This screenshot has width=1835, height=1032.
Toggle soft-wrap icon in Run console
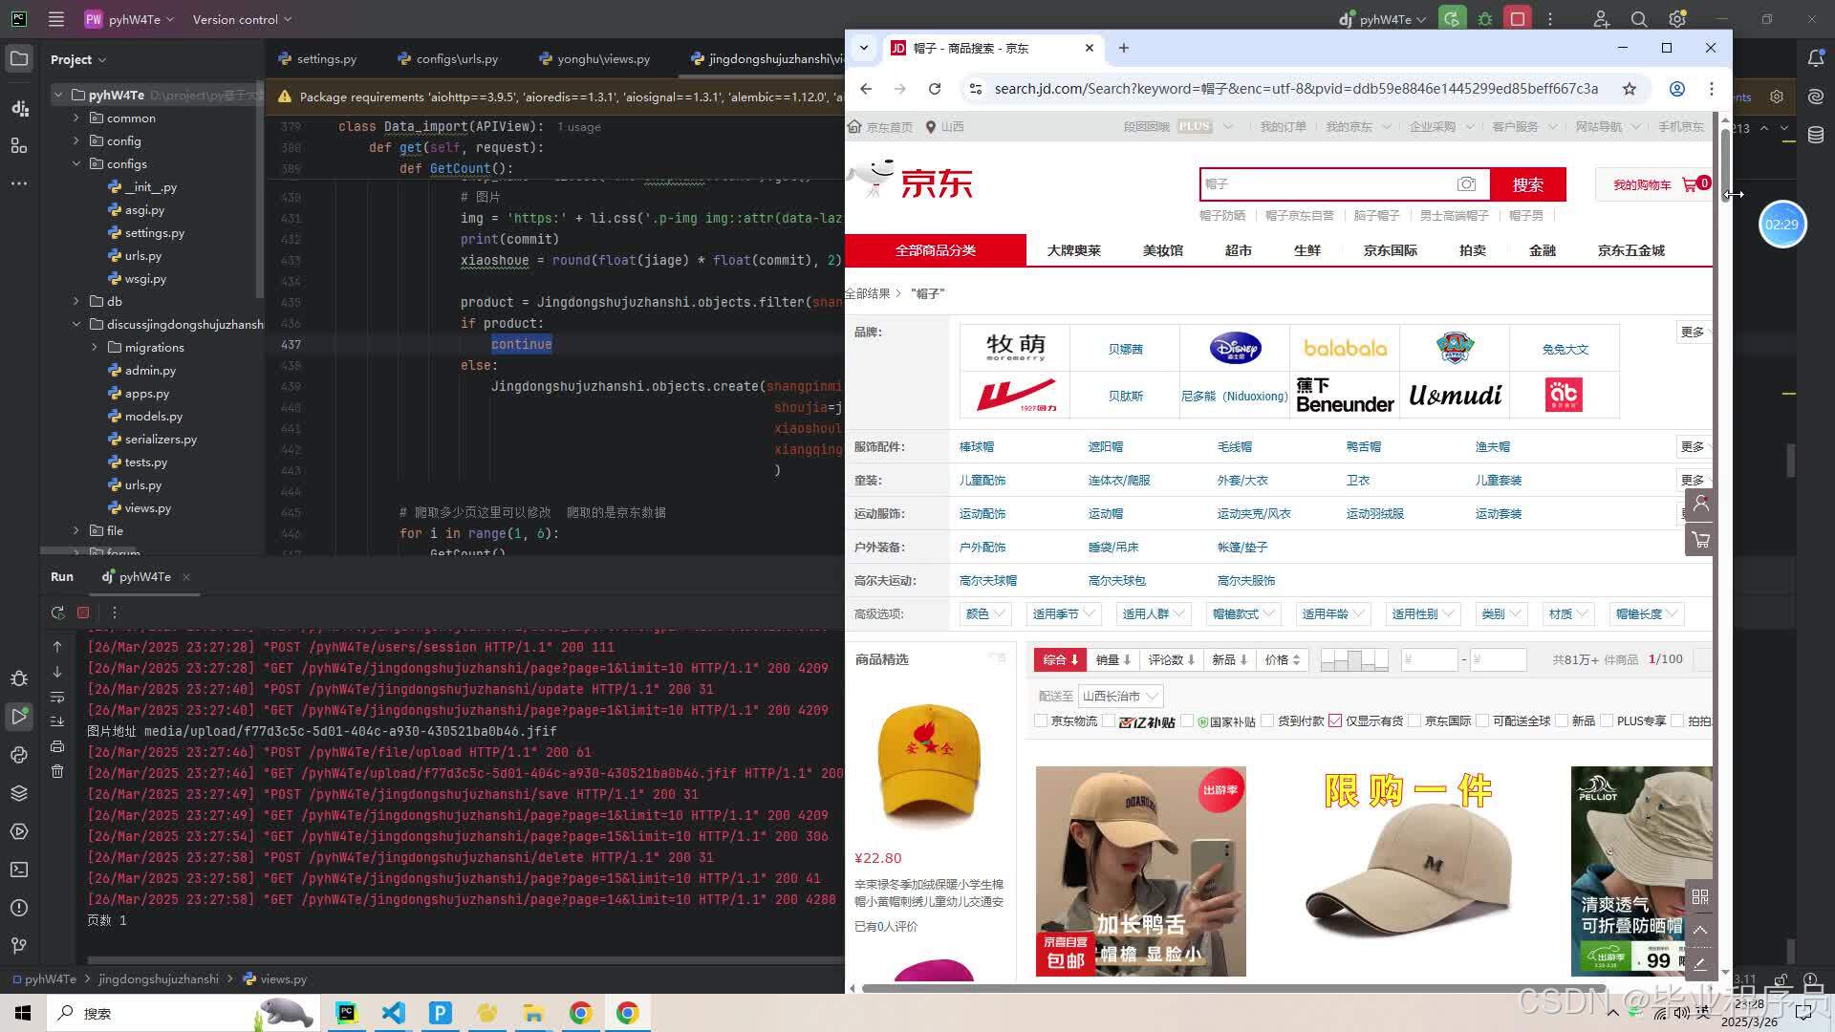coord(57,697)
